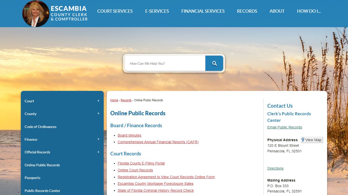Expand the Court sidebar section
This screenshot has width=348, height=195.
pyautogui.click(x=98, y=101)
